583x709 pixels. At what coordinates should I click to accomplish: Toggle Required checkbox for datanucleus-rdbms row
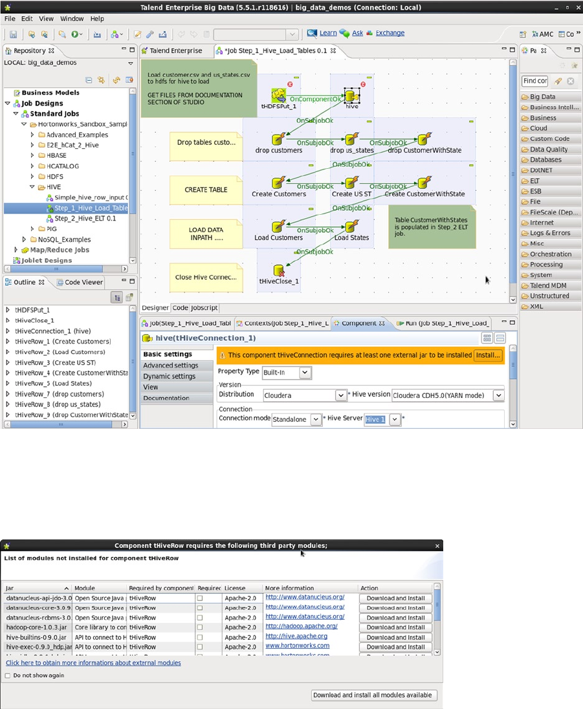[x=200, y=618]
